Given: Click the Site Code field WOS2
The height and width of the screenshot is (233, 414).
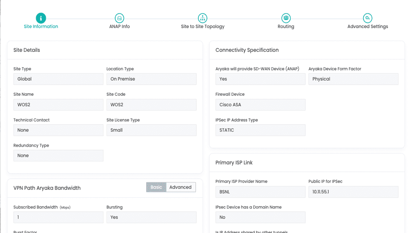Looking at the screenshot, I should pyautogui.click(x=151, y=104).
